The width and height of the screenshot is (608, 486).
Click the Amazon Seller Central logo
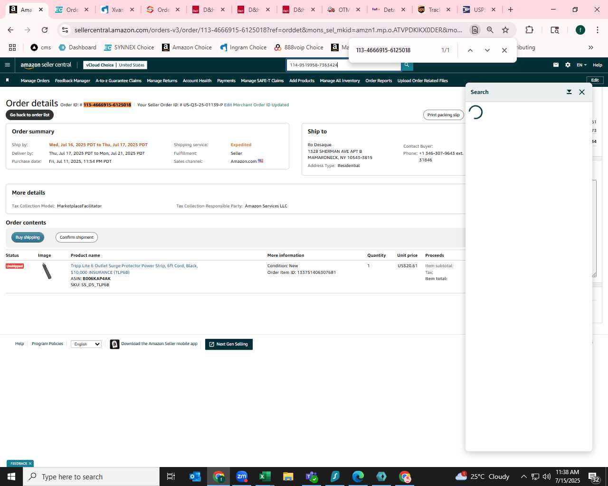click(46, 65)
